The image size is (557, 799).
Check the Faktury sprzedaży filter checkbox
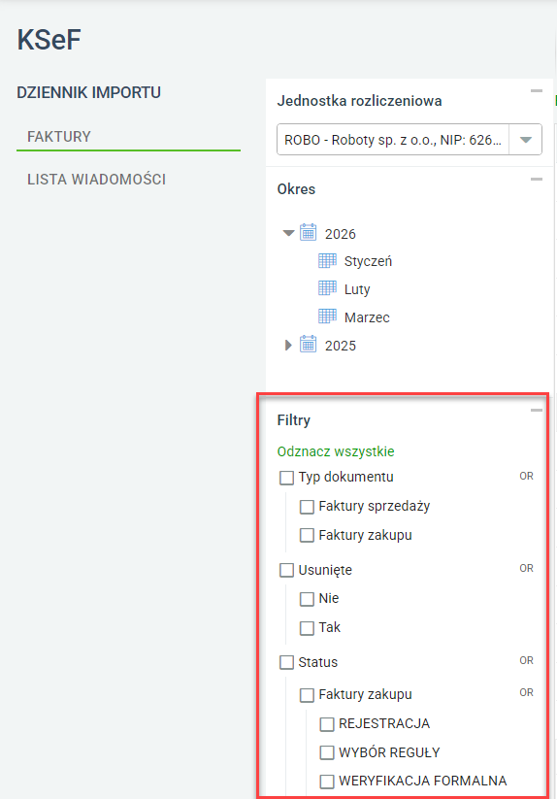point(307,507)
